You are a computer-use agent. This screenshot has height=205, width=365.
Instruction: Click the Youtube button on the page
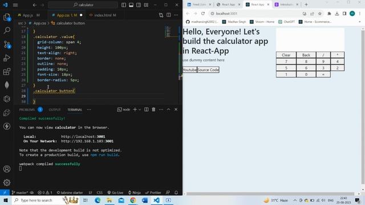click(190, 69)
